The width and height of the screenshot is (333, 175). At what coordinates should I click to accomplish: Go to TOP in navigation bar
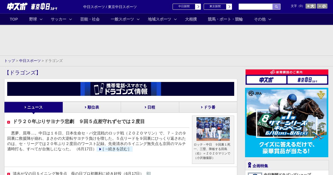click(14, 19)
